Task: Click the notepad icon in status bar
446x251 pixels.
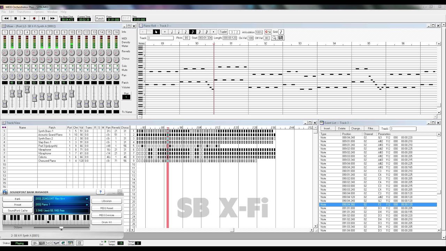Action: click(70, 243)
